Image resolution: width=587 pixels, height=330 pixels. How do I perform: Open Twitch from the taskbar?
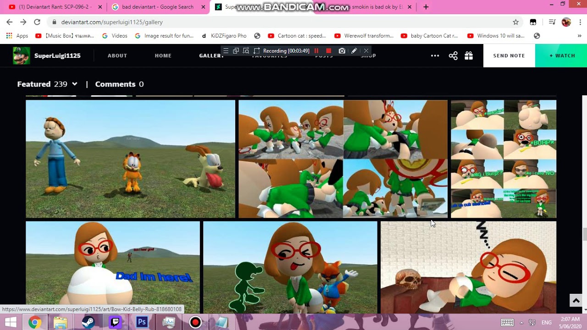pyautogui.click(x=115, y=322)
